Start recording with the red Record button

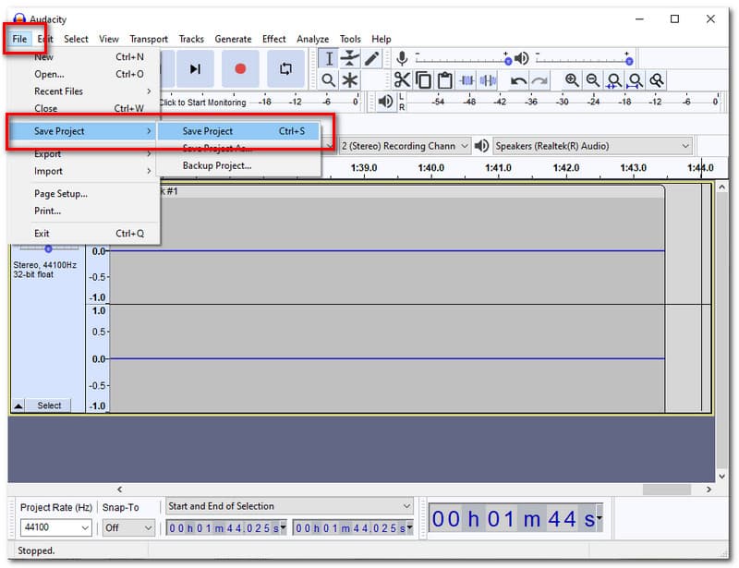[x=240, y=69]
